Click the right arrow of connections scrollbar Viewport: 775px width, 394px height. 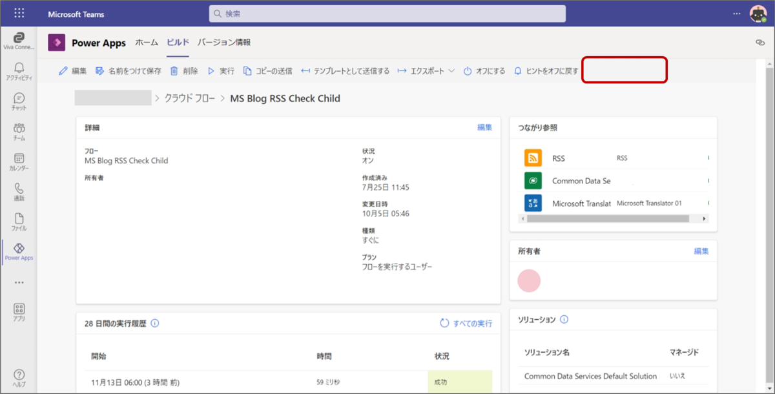point(704,219)
